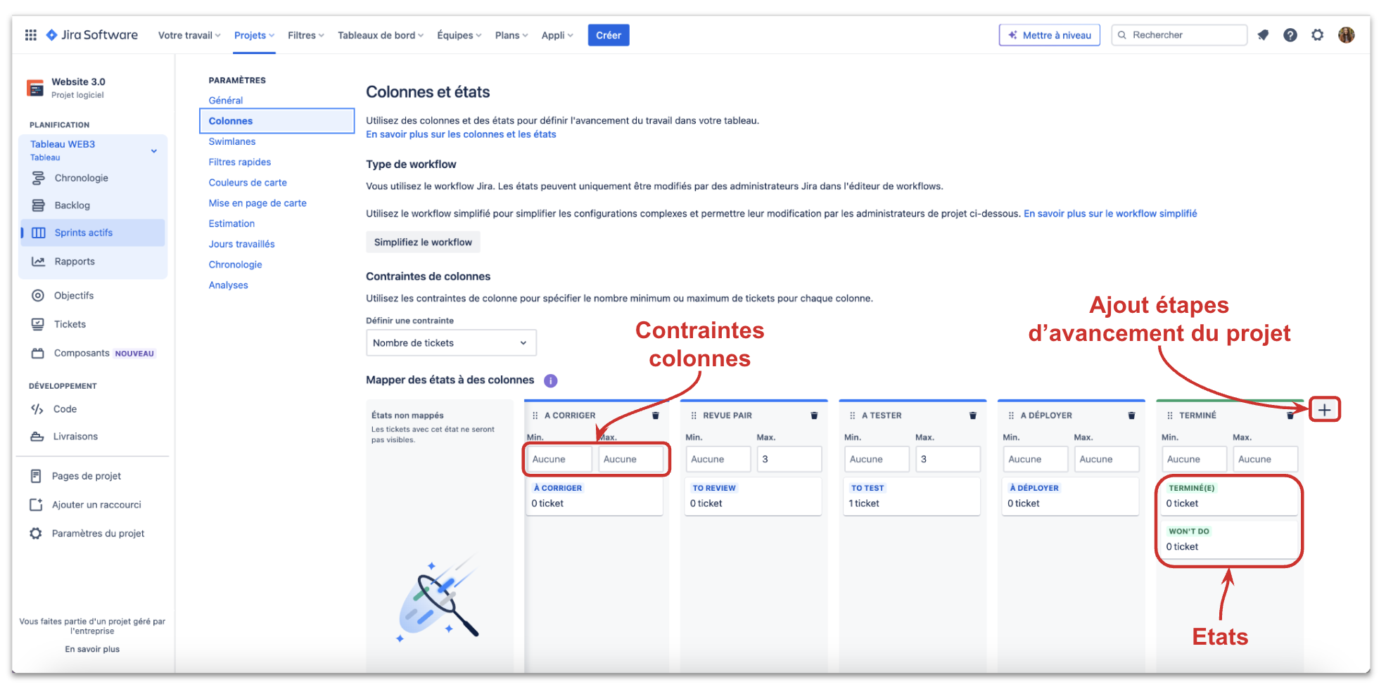Open the Projets menu
This screenshot has width=1386, height=689.
click(253, 35)
